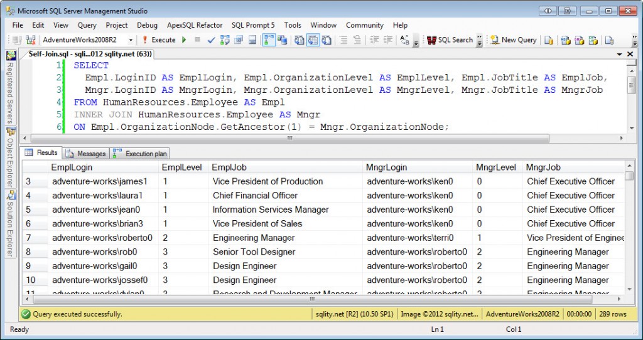Open SQL Editor toolbar options arrow
This screenshot has height=340, width=643.
[x=416, y=40]
